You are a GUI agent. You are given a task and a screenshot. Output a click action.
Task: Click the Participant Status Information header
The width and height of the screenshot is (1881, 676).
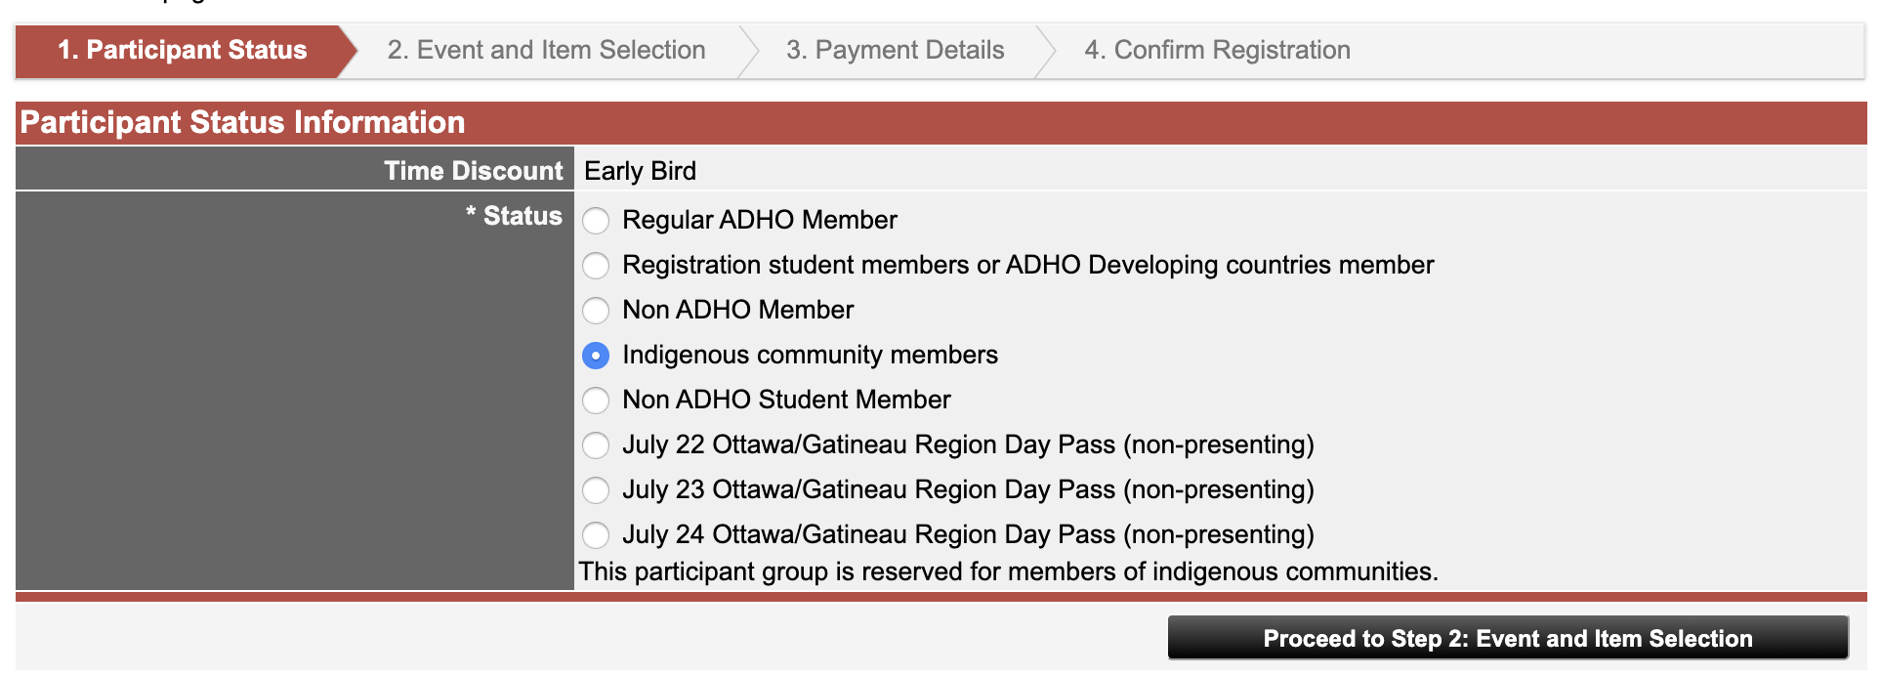pos(242,122)
